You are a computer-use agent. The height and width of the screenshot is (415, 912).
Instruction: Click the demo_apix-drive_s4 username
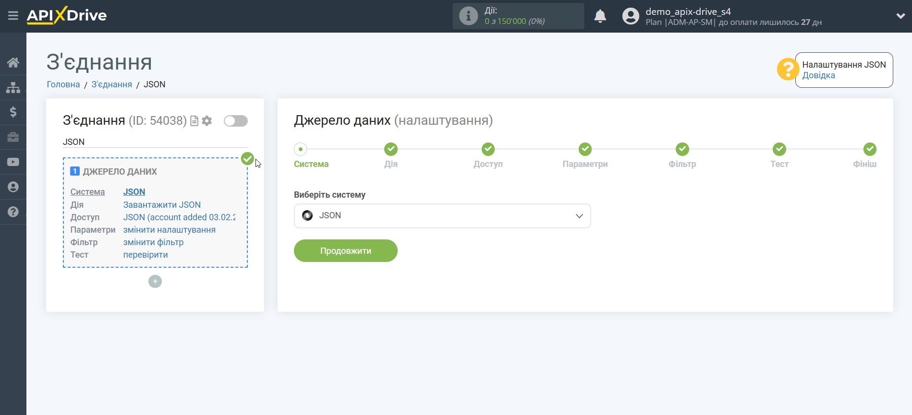click(x=688, y=12)
